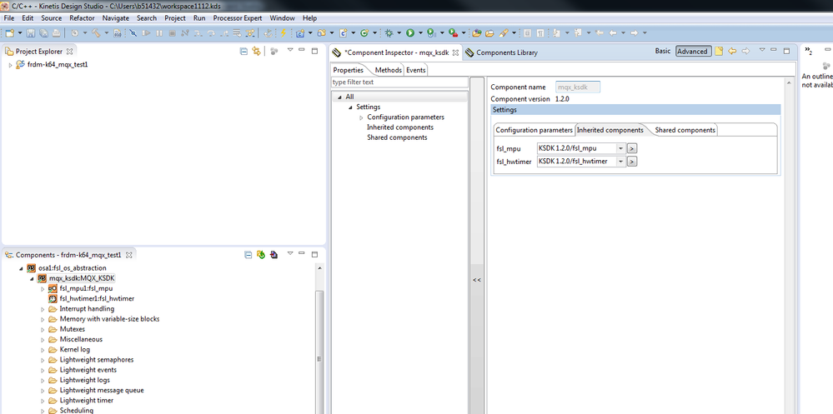Click the Build hammer icon

pos(96,33)
